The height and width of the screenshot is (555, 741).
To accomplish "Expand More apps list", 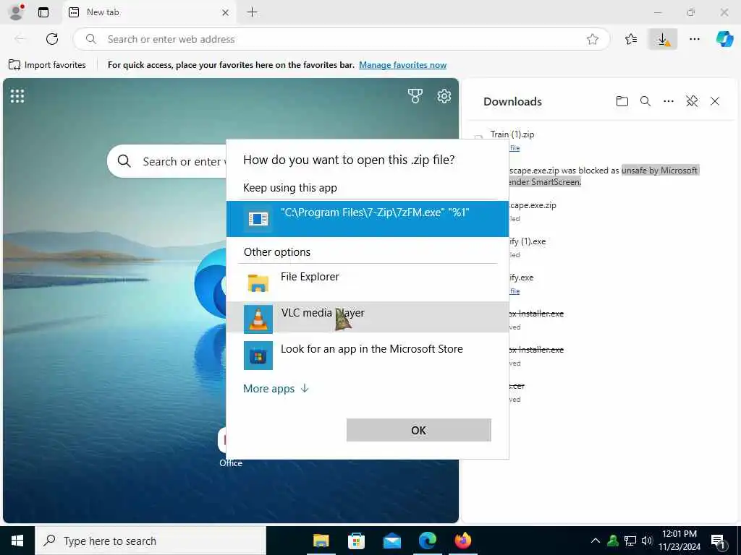I will (x=276, y=388).
